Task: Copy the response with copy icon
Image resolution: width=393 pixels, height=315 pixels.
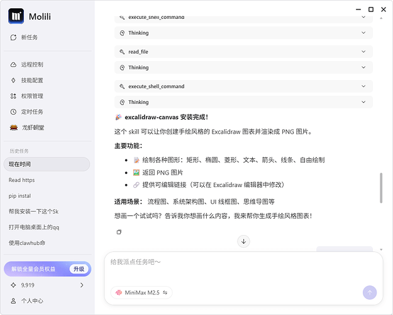Action: [119, 232]
